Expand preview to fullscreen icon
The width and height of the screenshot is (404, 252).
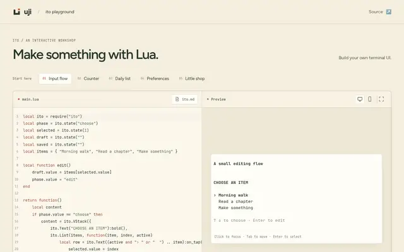pos(381,99)
